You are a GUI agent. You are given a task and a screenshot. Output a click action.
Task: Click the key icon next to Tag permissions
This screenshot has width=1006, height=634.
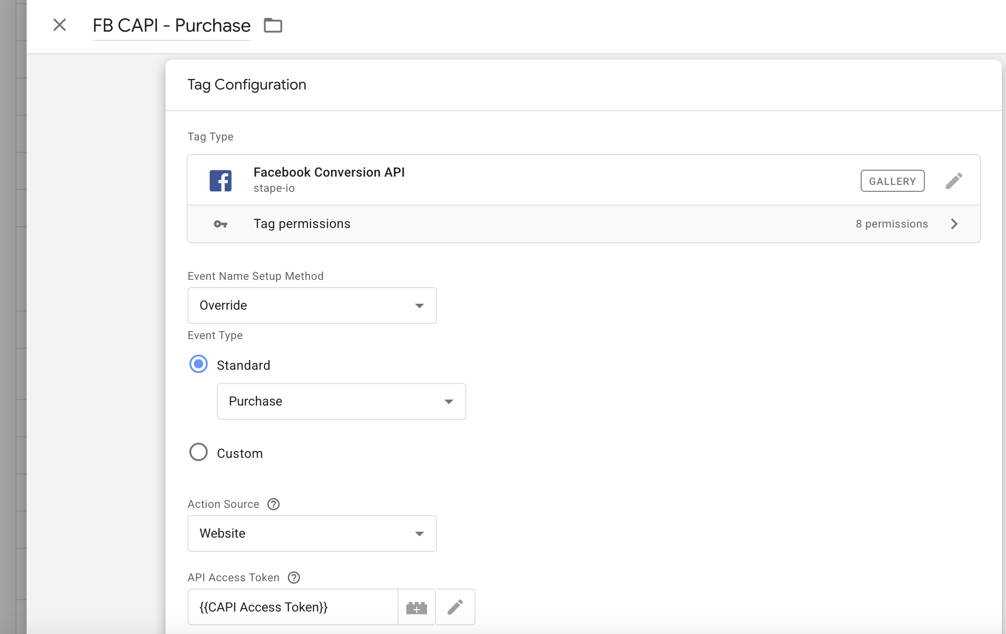click(x=221, y=224)
